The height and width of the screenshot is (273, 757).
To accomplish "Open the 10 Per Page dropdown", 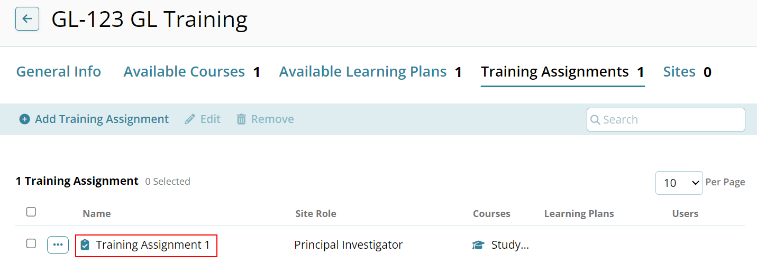I will pos(679,183).
